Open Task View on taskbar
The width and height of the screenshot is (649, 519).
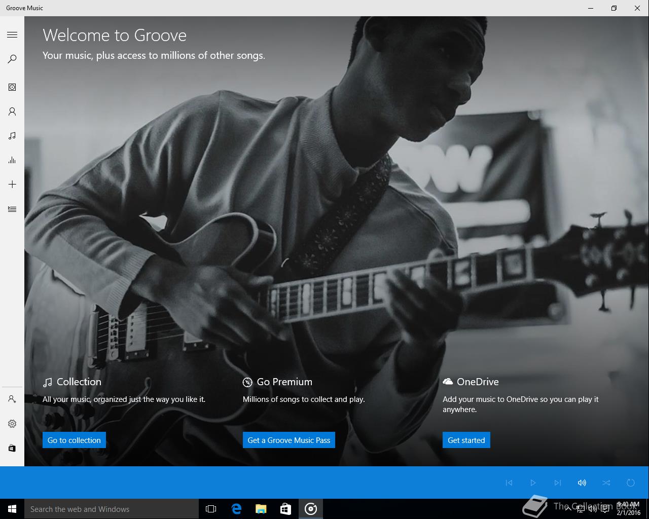tap(211, 509)
